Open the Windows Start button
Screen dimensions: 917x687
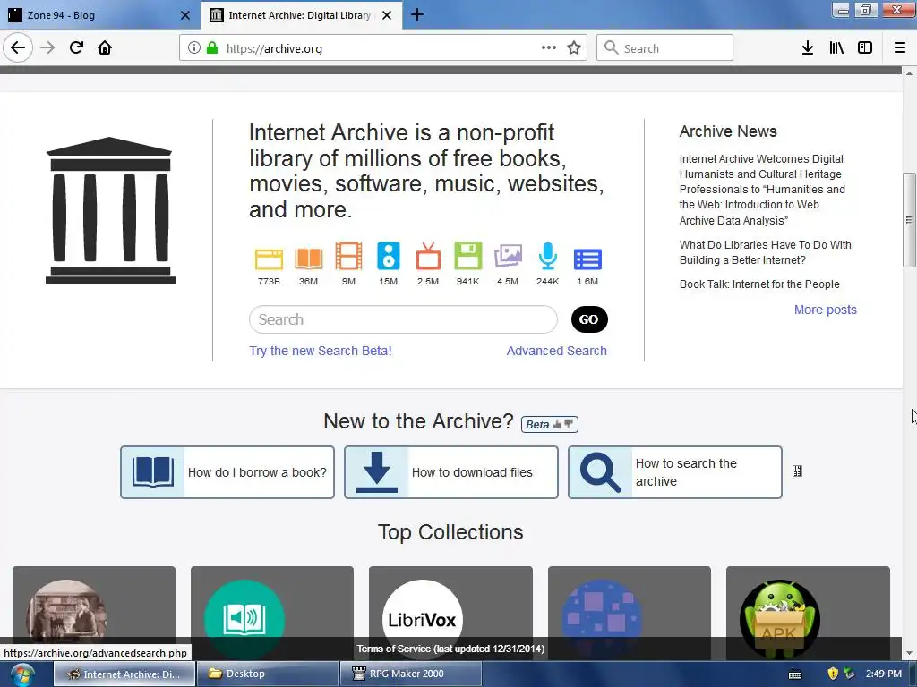(x=21, y=674)
